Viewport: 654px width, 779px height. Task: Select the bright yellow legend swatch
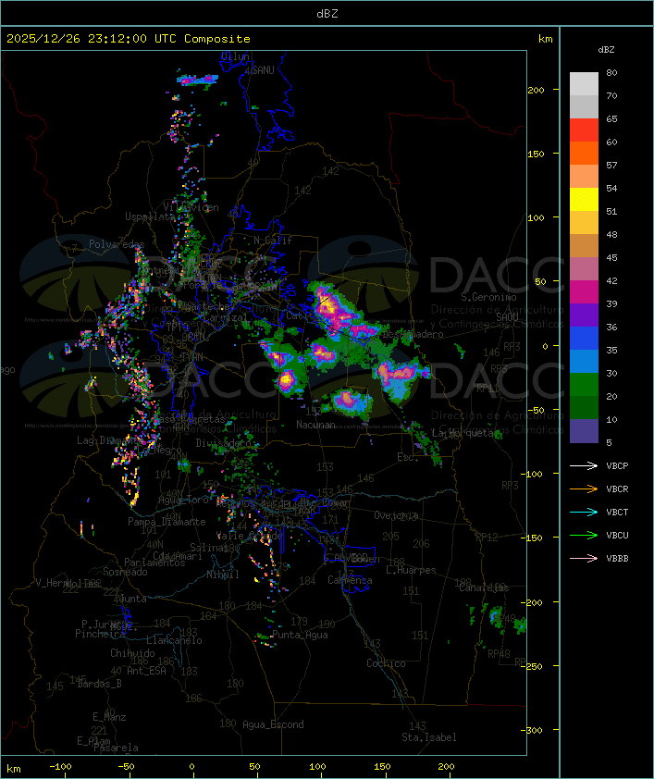pyautogui.click(x=584, y=199)
